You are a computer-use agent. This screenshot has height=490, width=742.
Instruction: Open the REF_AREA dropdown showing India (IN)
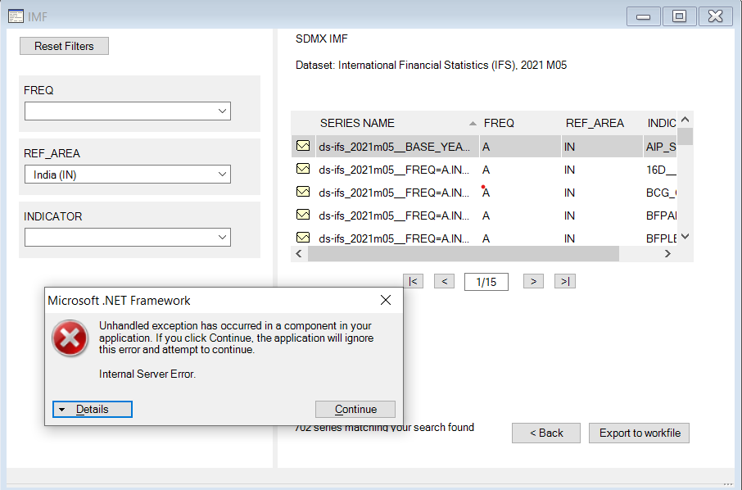click(128, 174)
